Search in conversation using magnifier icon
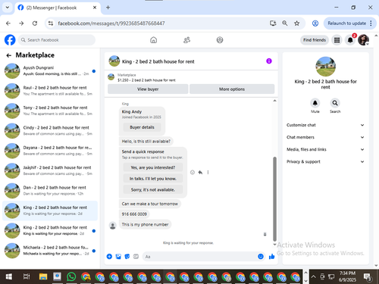This screenshot has height=284, width=379. (x=335, y=103)
